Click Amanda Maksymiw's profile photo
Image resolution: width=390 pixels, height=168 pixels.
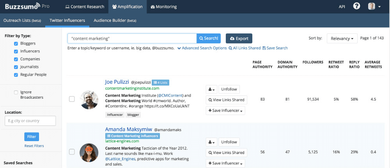(x=89, y=152)
